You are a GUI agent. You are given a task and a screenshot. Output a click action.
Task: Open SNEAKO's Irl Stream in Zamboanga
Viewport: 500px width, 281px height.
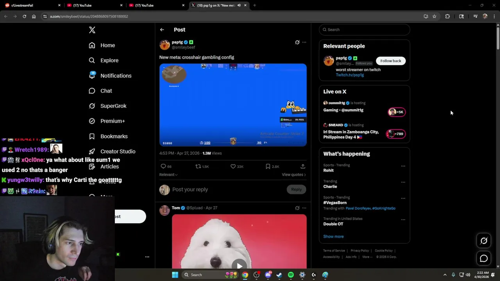point(364,131)
